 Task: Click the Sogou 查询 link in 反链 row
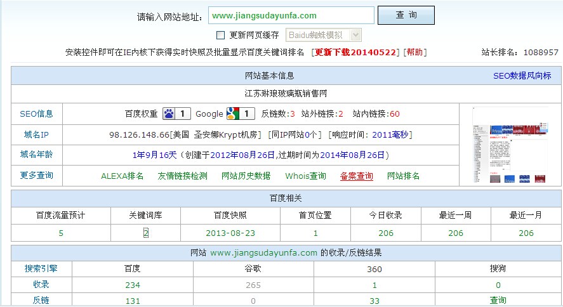[498, 300]
